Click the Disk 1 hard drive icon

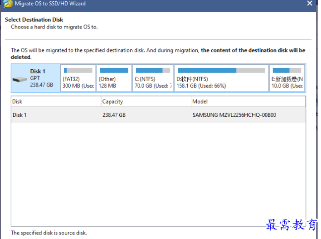pos(19,79)
